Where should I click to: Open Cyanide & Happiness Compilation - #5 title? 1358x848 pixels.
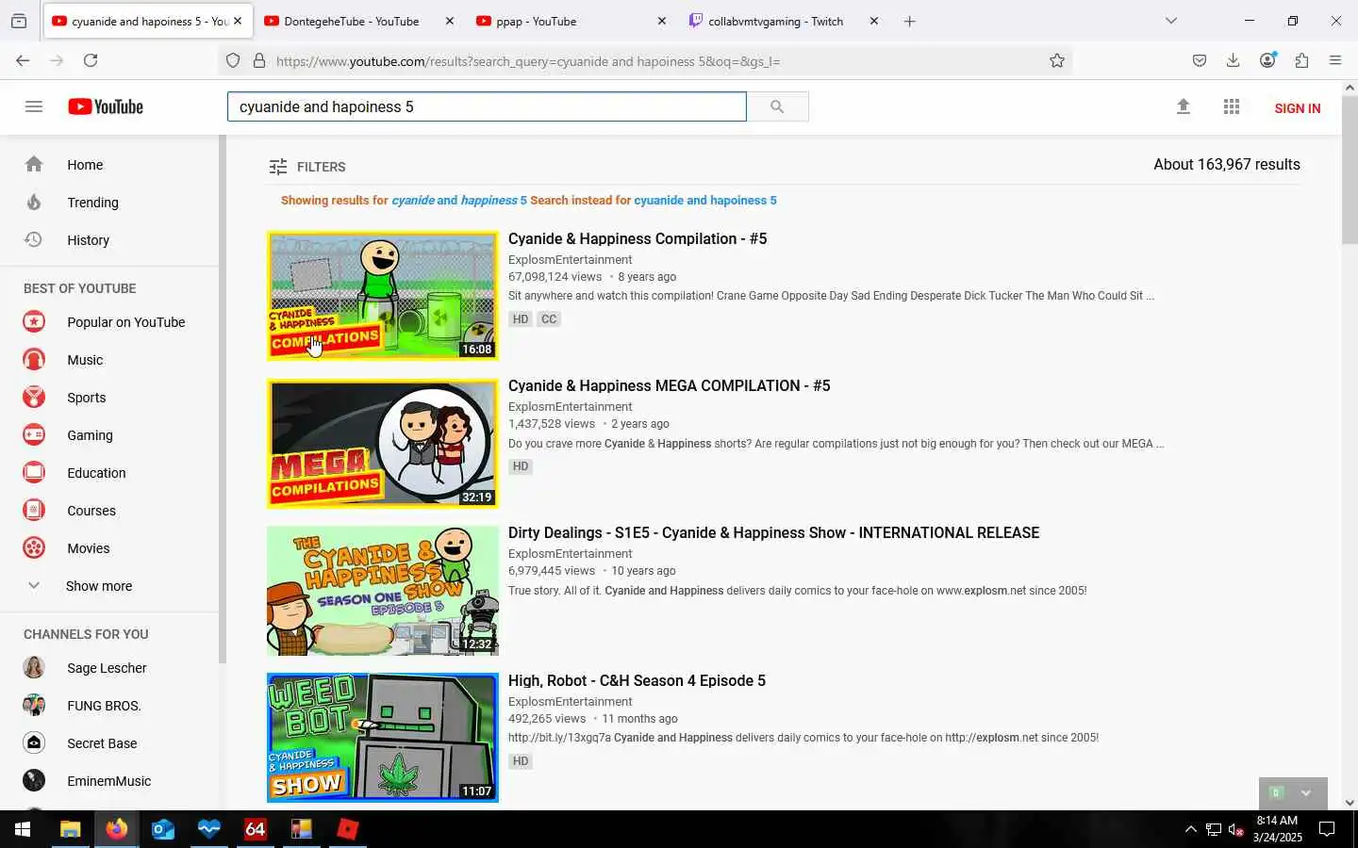[638, 239]
